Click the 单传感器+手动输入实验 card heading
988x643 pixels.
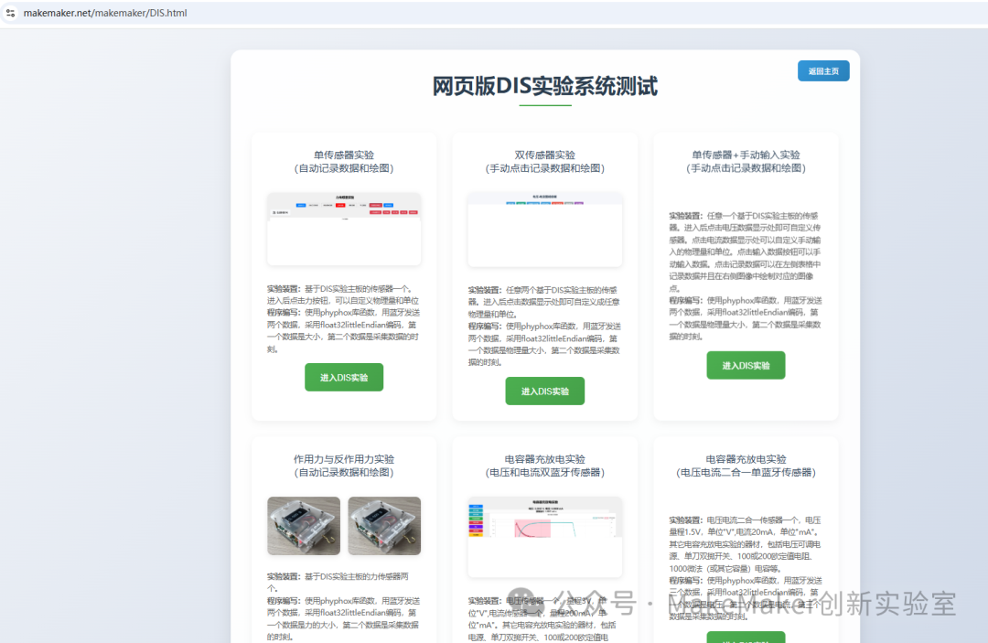coord(746,161)
